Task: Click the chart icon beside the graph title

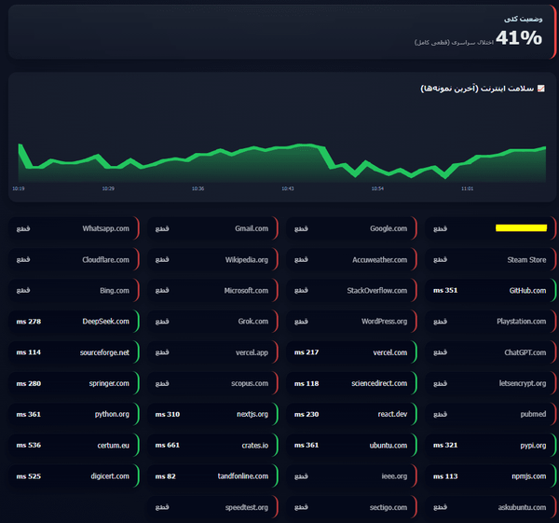Action: [x=540, y=89]
